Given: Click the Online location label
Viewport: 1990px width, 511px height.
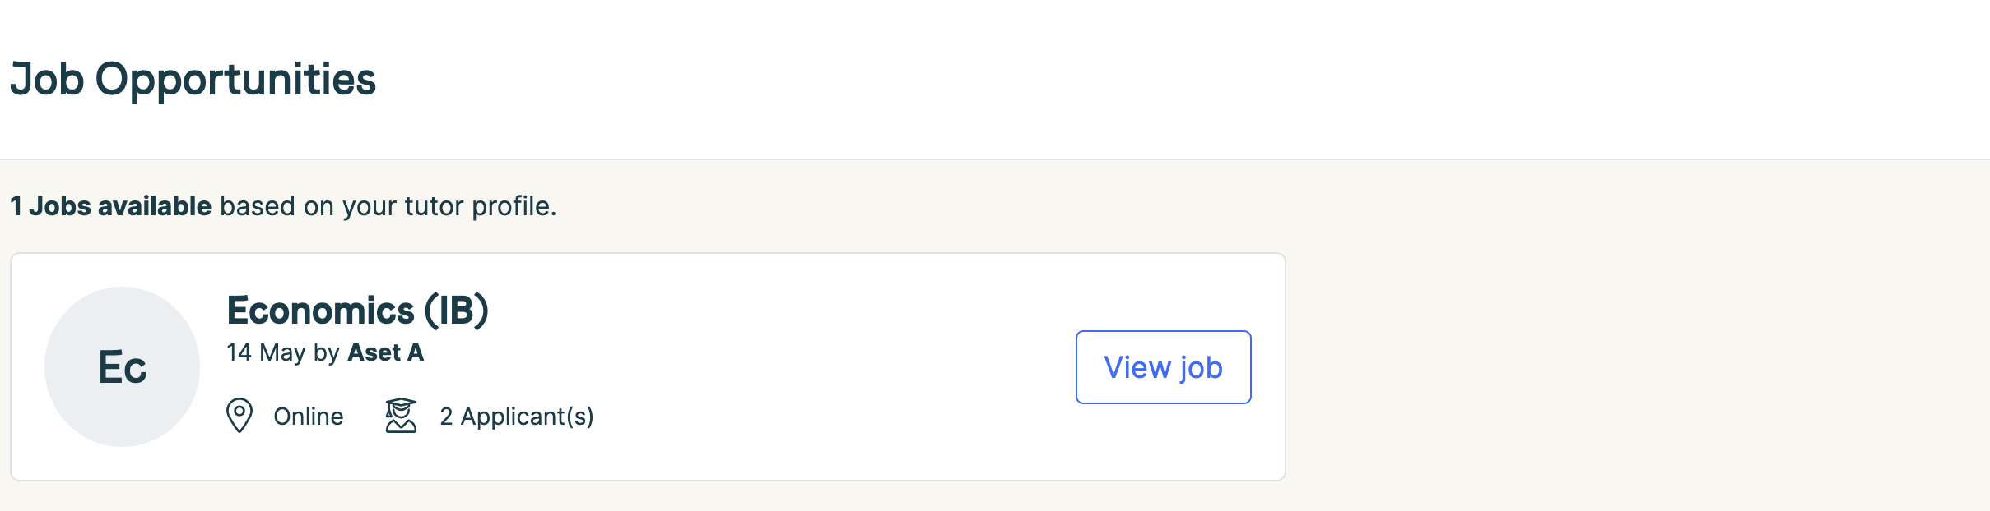Looking at the screenshot, I should (309, 417).
